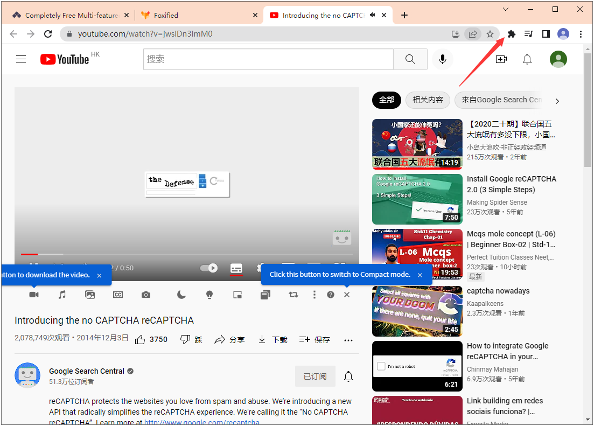This screenshot has width=594, height=426.
Task: Go to YouTube home via the logo
Action: (65, 59)
